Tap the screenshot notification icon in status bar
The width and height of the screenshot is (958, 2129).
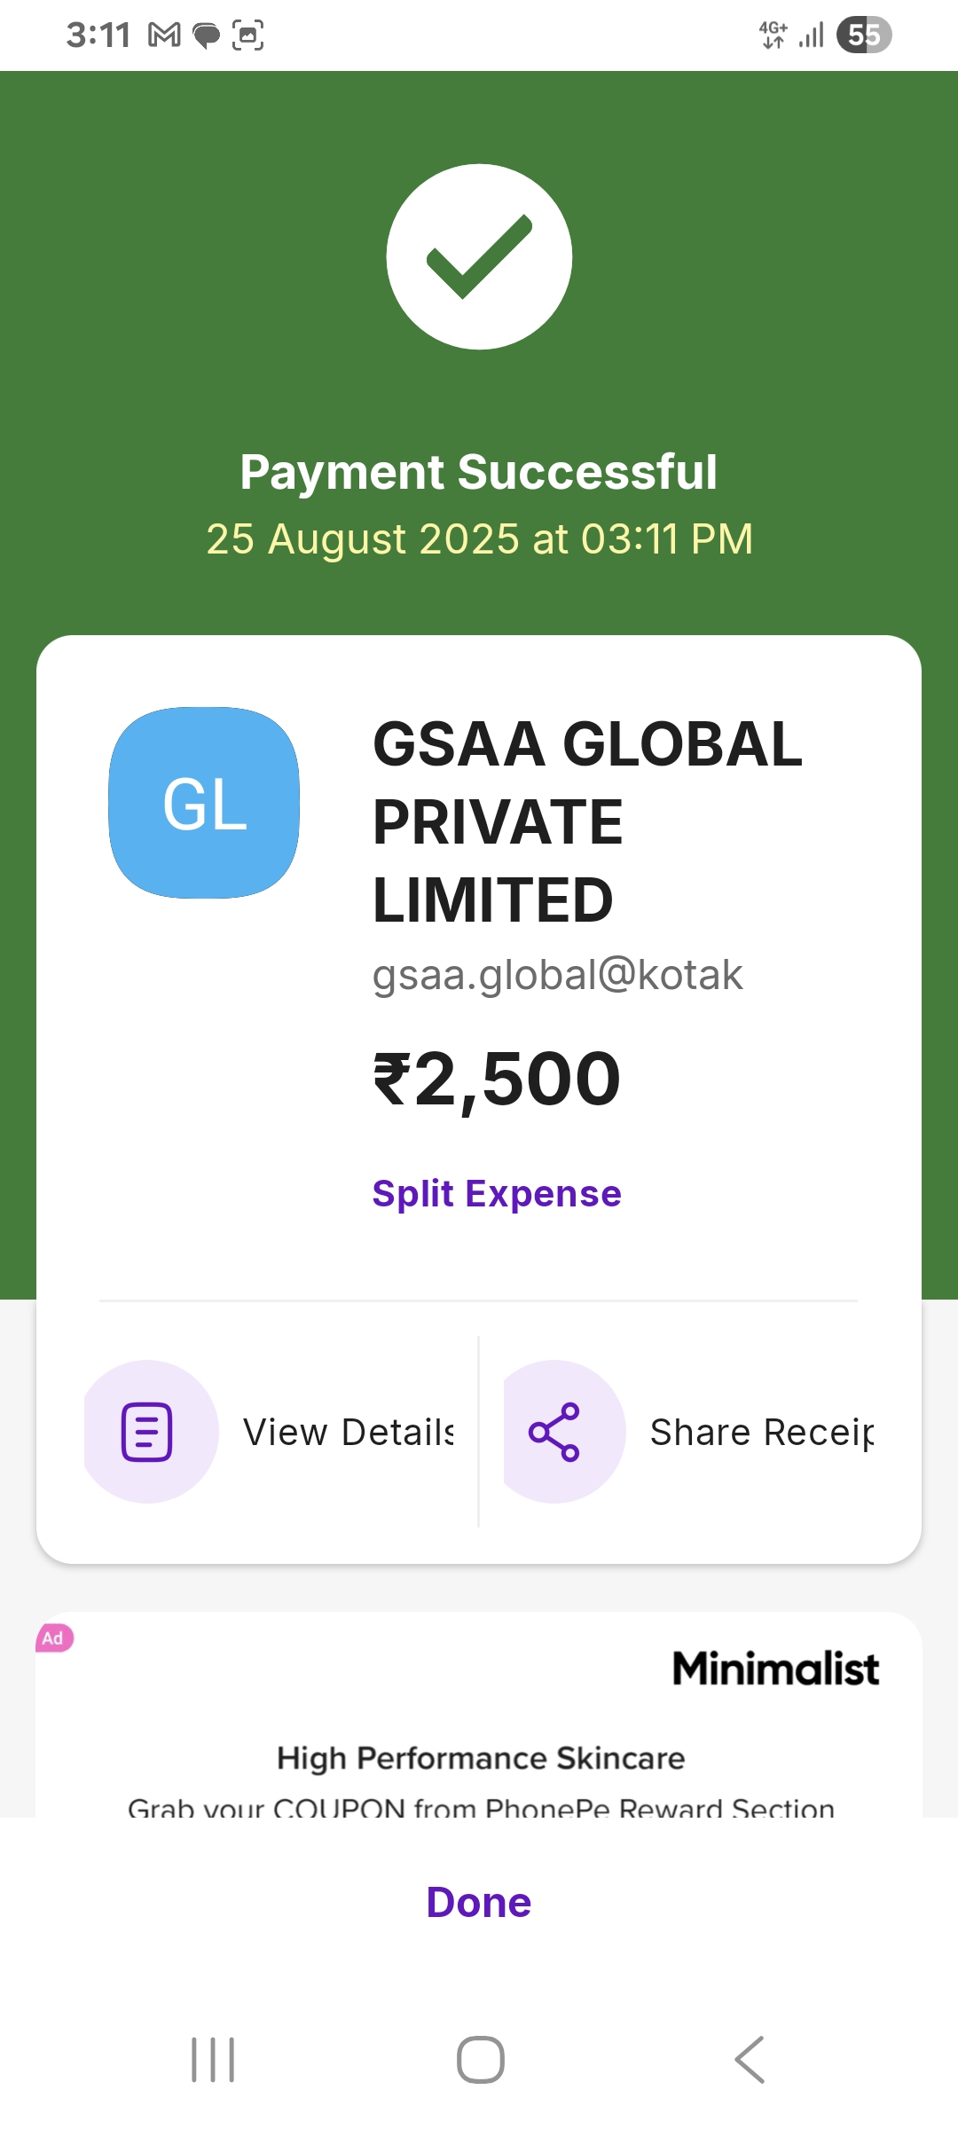(x=247, y=35)
